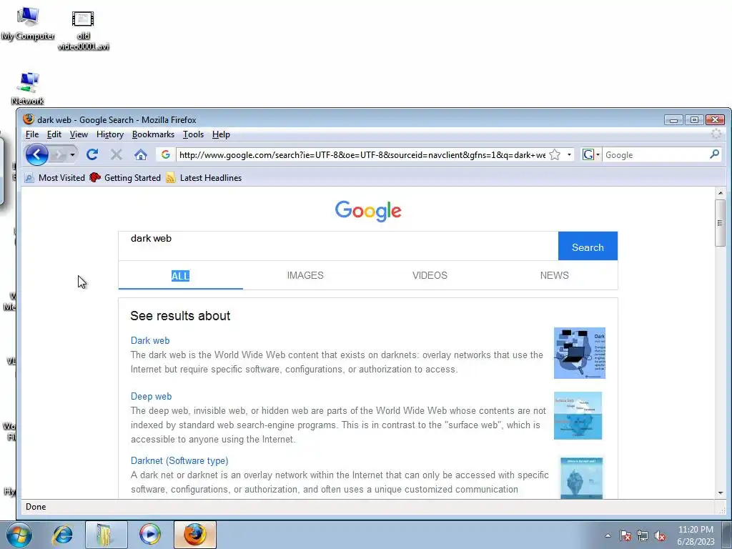Click the See results about heading
This screenshot has height=549, width=732.
[180, 316]
